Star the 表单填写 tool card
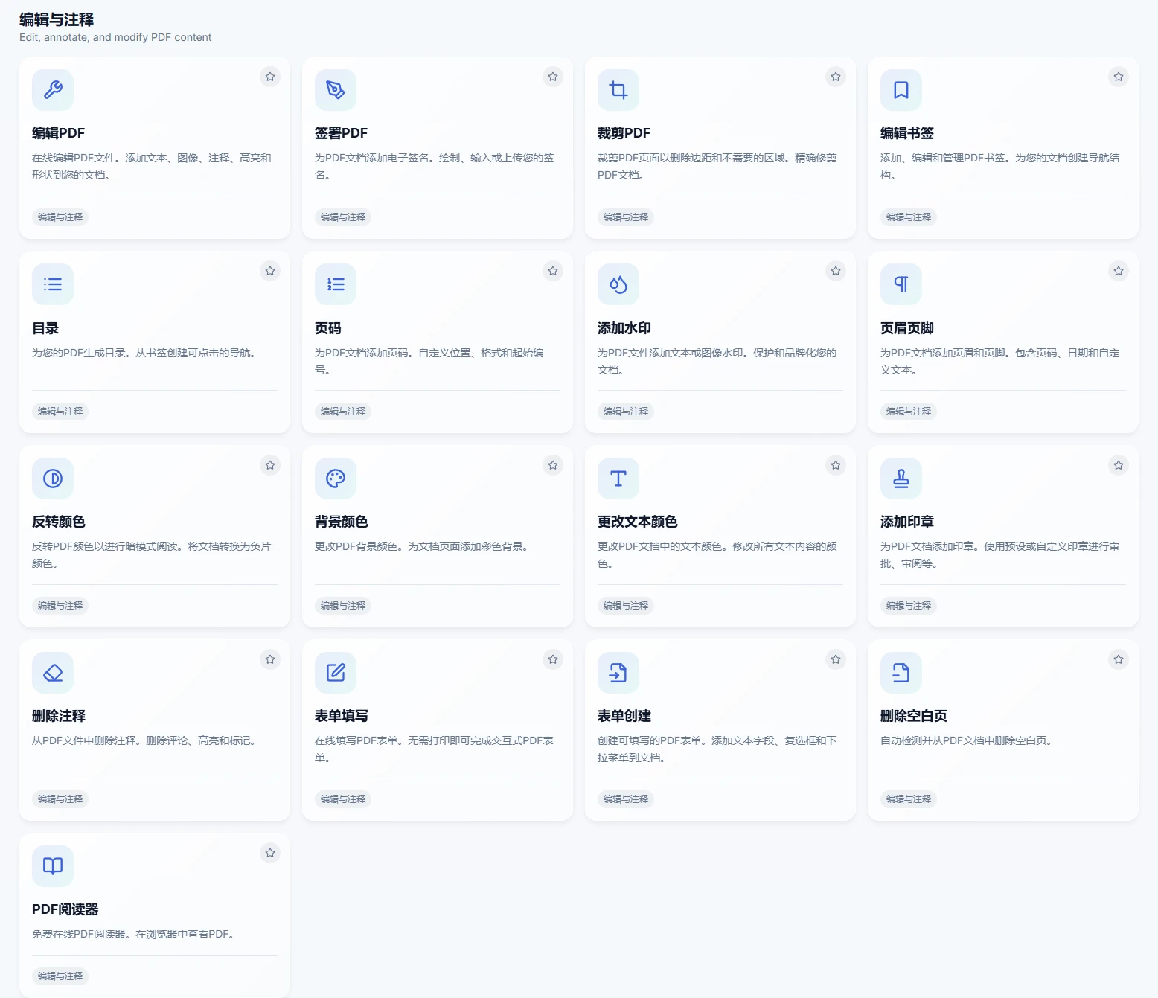This screenshot has width=1158, height=998. click(553, 659)
